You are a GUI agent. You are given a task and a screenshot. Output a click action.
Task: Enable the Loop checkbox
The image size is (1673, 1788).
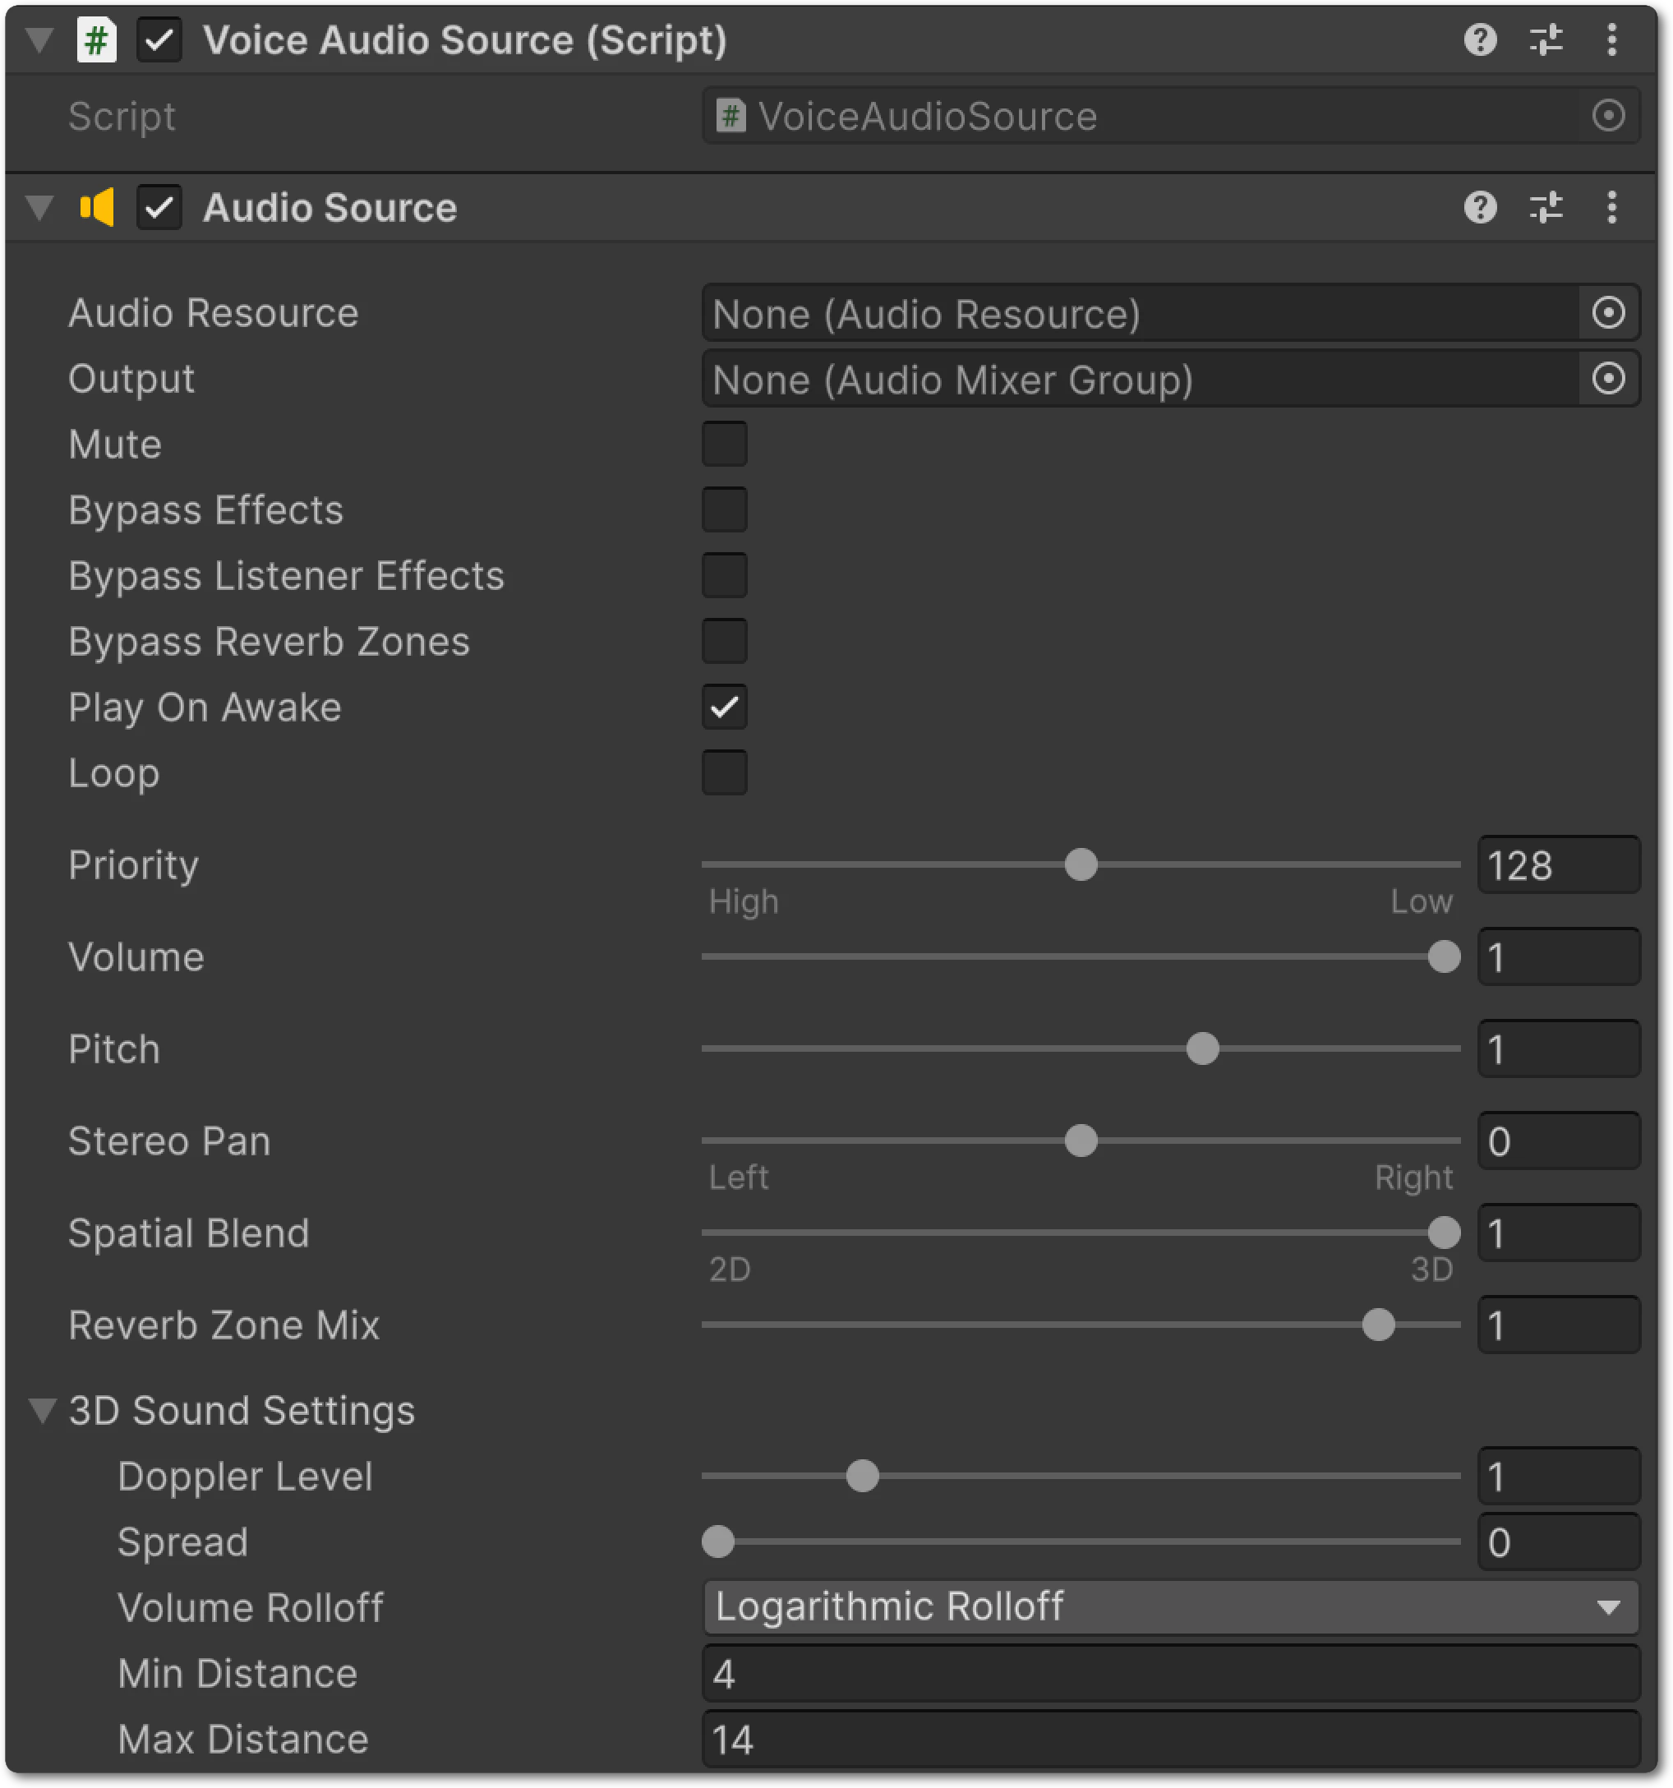(x=724, y=772)
